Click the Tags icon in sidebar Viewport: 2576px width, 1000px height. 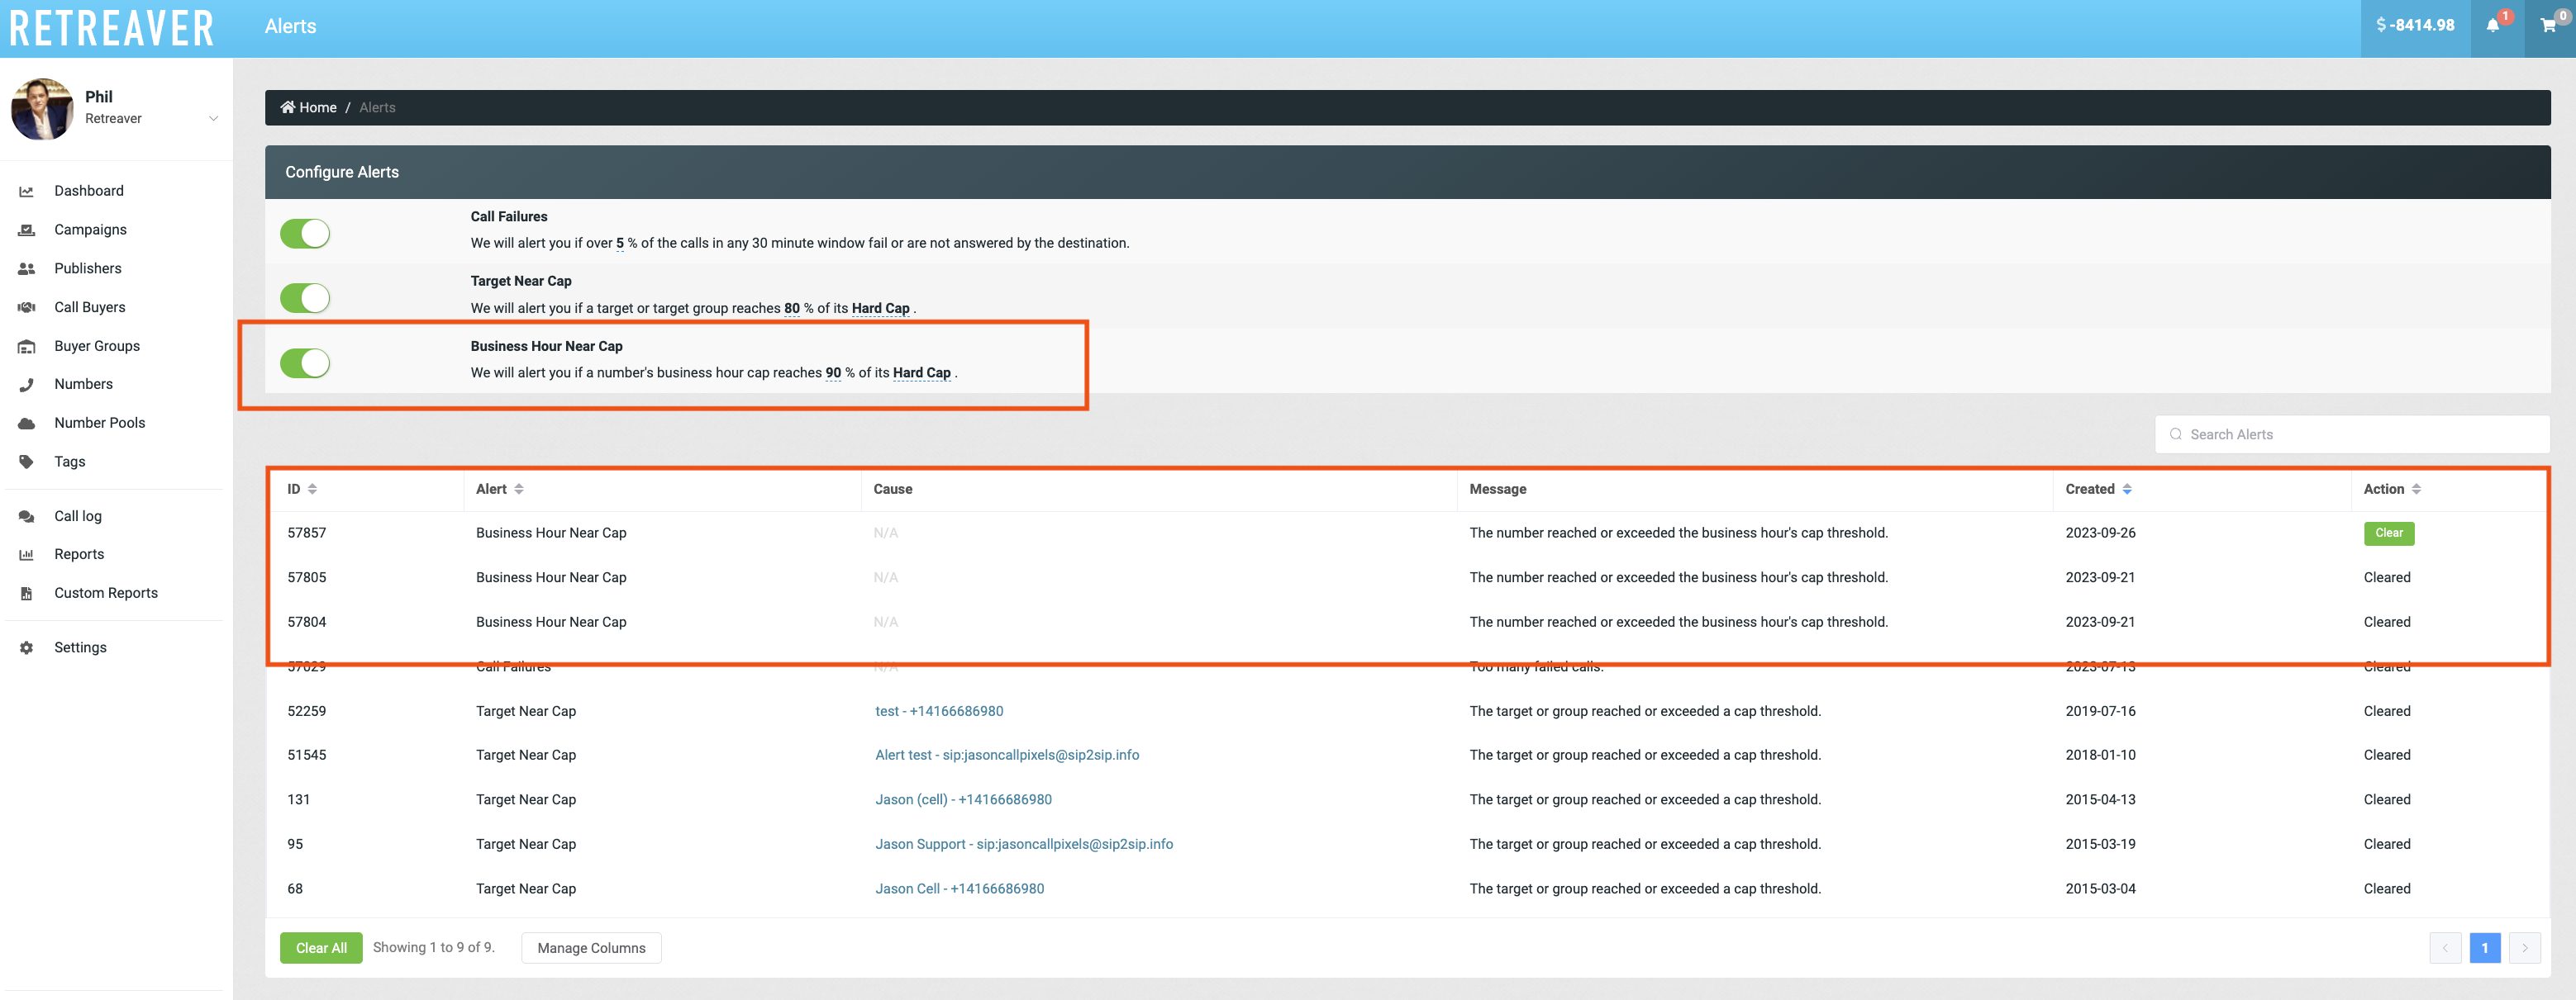[x=27, y=462]
